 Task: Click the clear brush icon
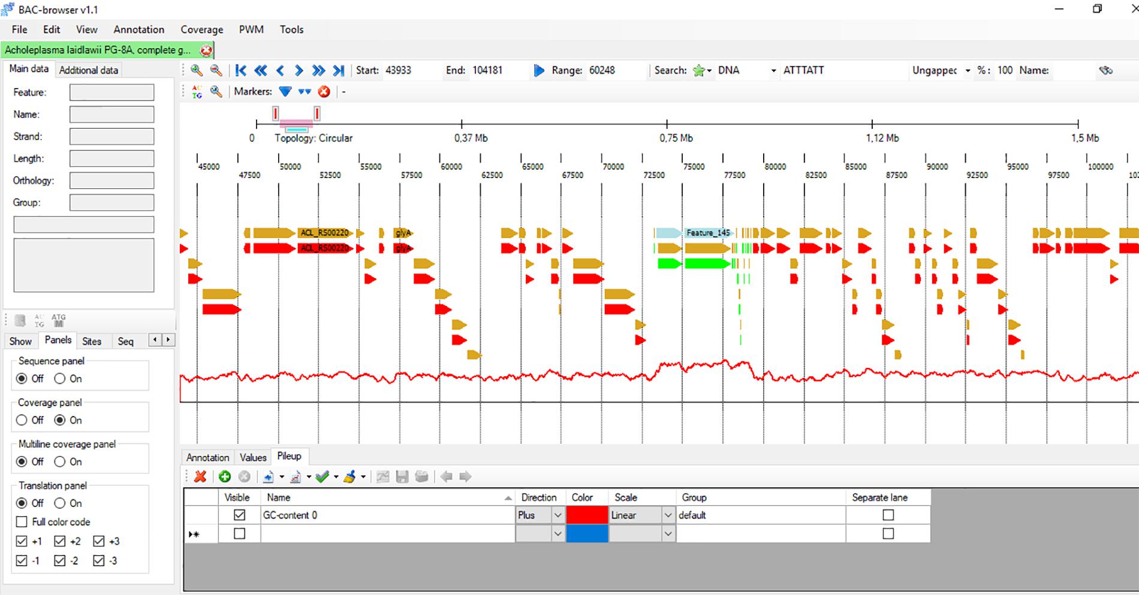(350, 476)
